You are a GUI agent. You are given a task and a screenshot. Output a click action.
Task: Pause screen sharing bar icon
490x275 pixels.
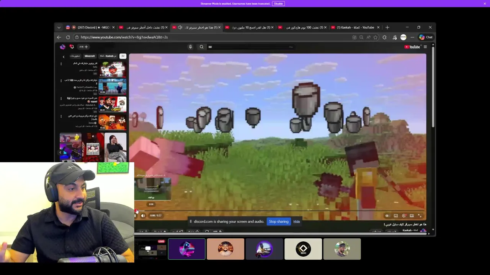(191, 222)
